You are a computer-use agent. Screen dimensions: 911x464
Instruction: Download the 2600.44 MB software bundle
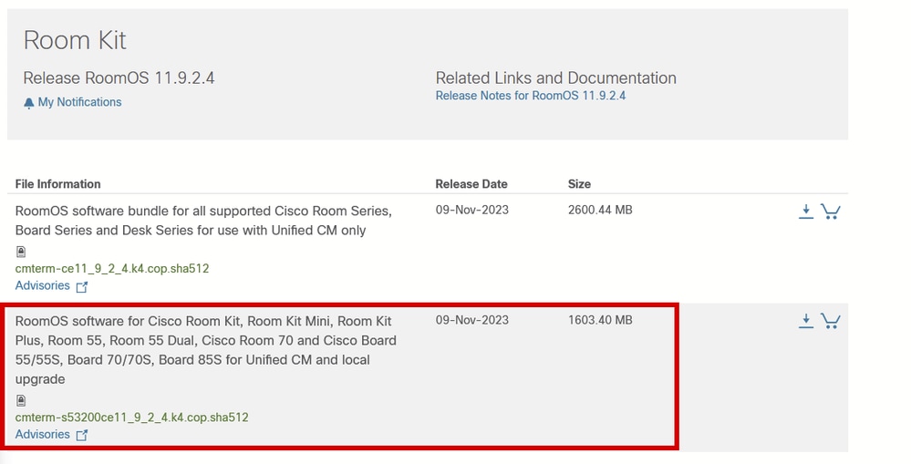tap(806, 211)
